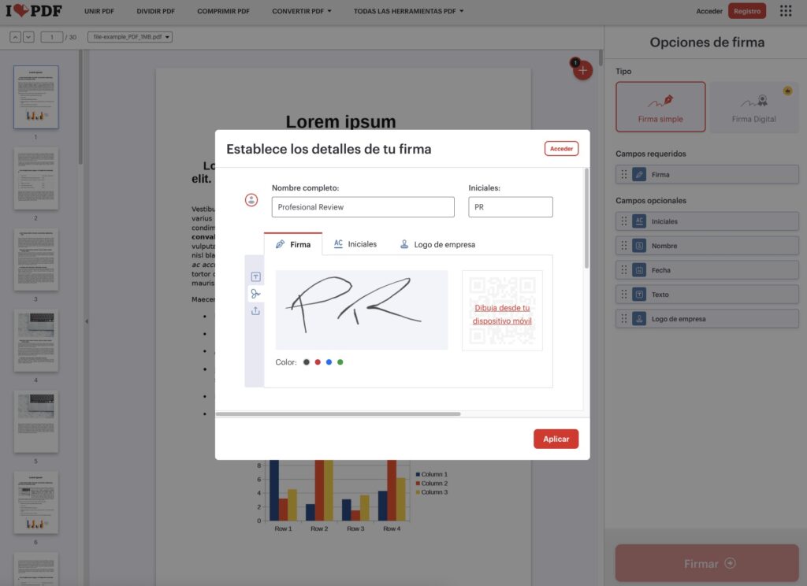Click the QR code image in signature dialog
The height and width of the screenshot is (586, 807).
tap(502, 311)
